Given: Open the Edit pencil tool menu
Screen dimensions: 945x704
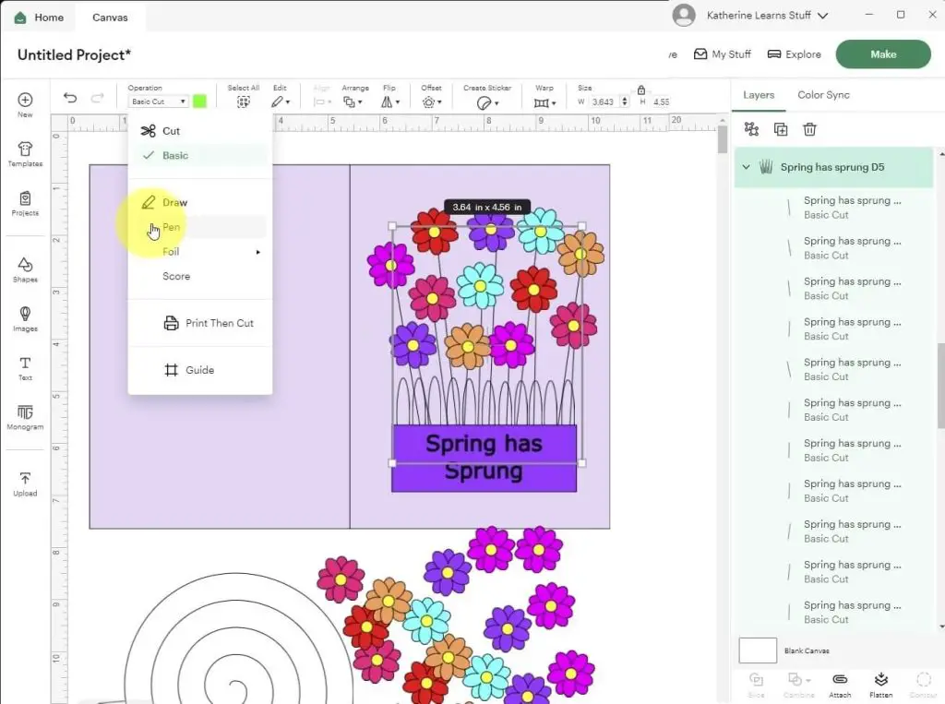Looking at the screenshot, I should tap(280, 101).
